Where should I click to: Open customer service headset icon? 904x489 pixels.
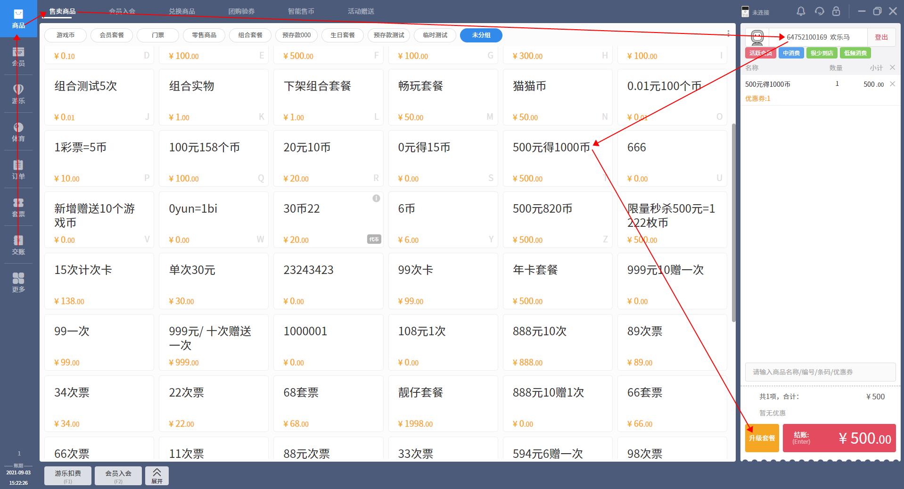point(819,11)
